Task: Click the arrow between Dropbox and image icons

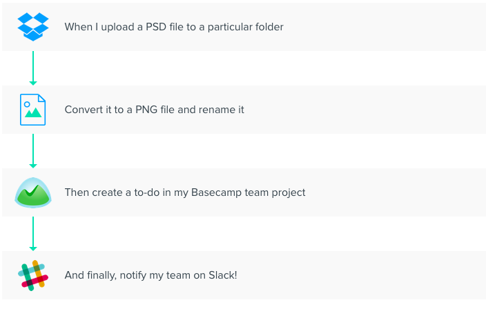Action: tap(33, 68)
